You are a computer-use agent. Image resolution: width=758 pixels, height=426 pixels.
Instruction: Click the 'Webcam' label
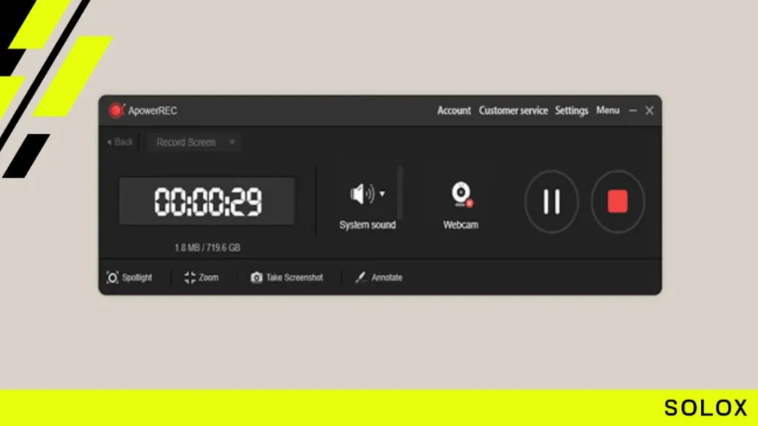pyautogui.click(x=460, y=225)
